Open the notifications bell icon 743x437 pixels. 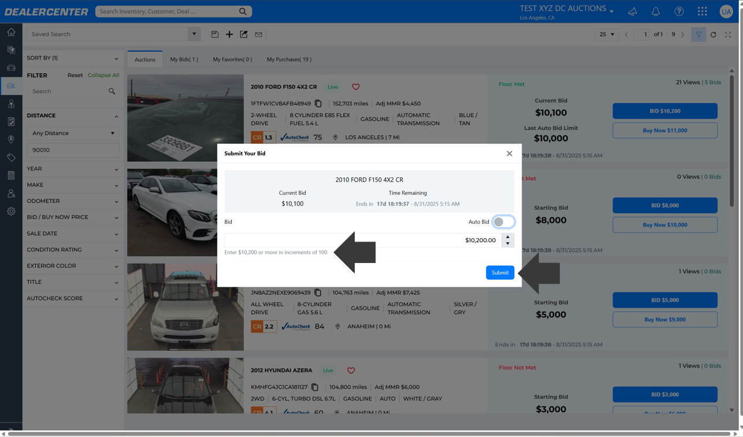point(656,12)
